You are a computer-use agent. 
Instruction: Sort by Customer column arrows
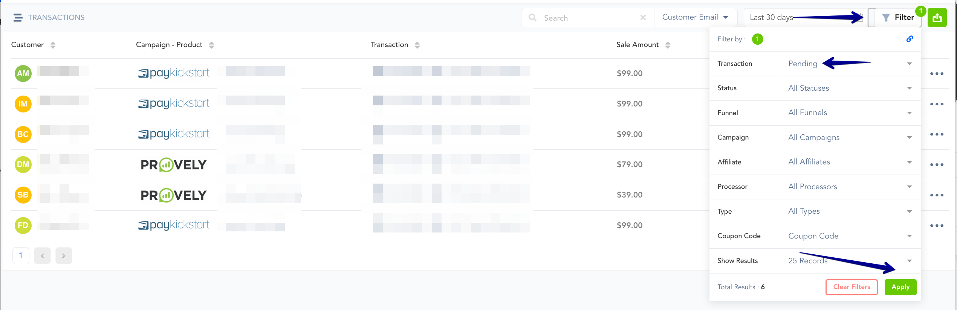(53, 45)
